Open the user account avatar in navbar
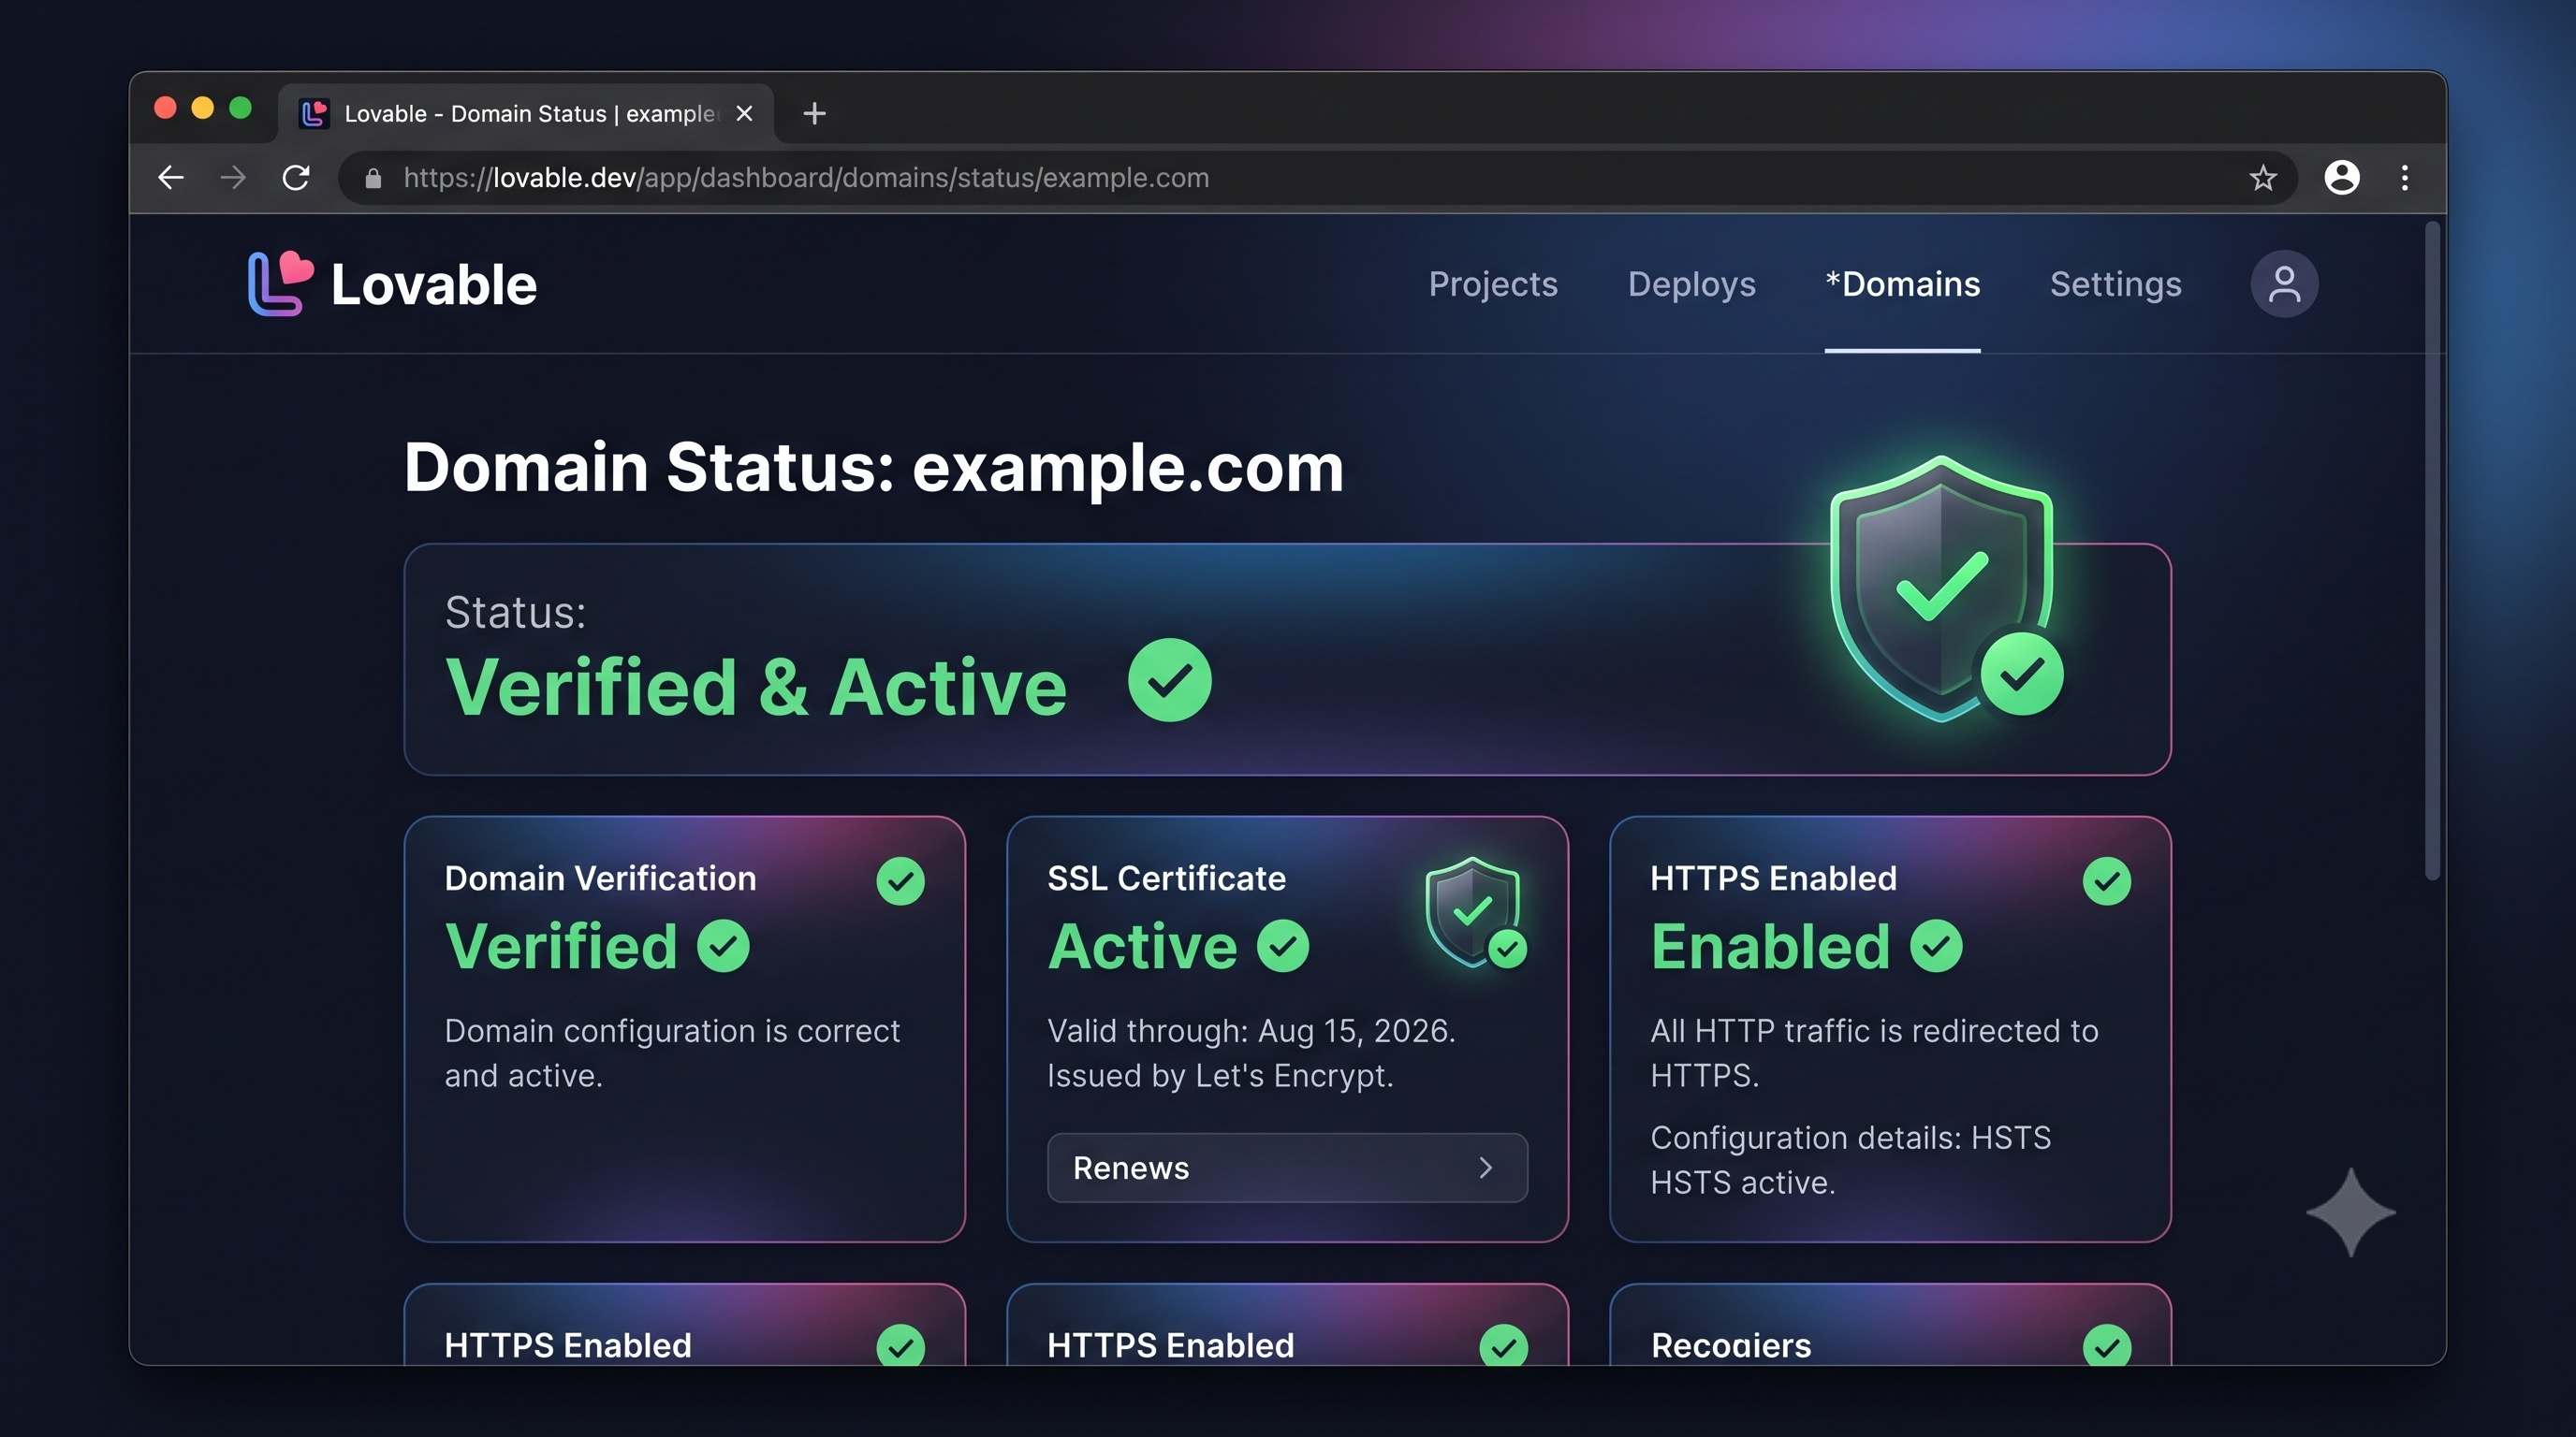2576x1437 pixels. coord(2284,283)
